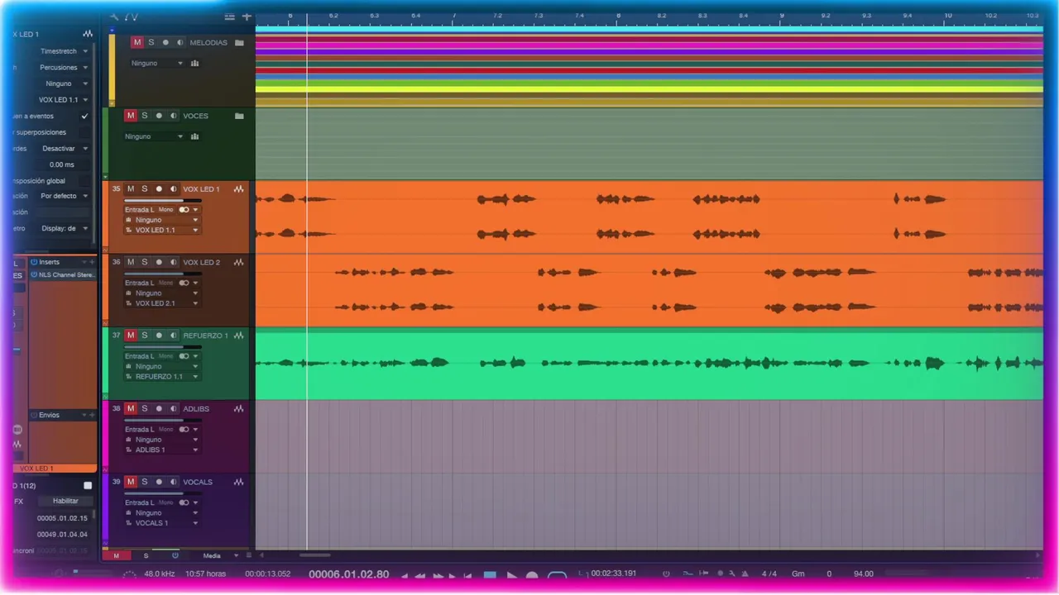The width and height of the screenshot is (1059, 595).
Task: Adjust VOCALS volume slider
Action: point(163,493)
